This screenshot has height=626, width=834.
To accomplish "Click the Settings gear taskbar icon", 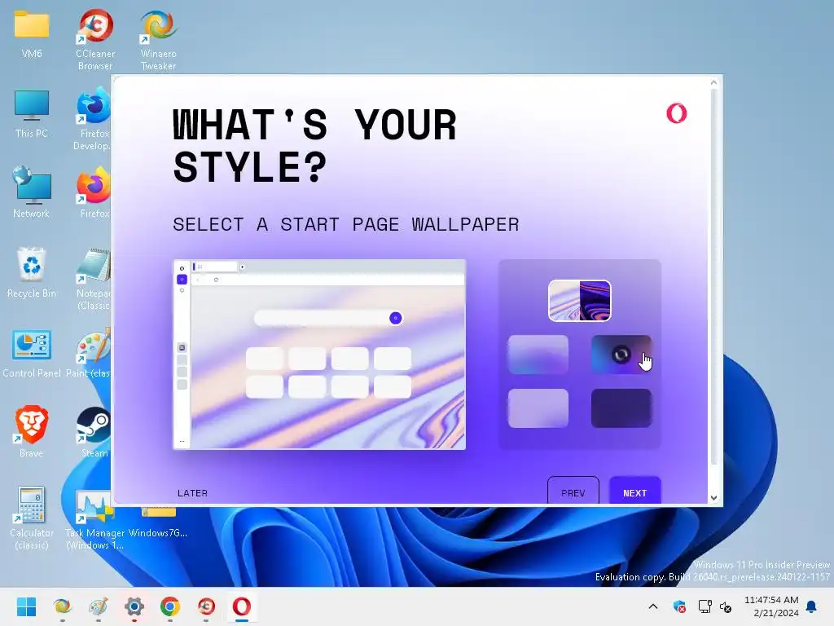I will pos(134,606).
